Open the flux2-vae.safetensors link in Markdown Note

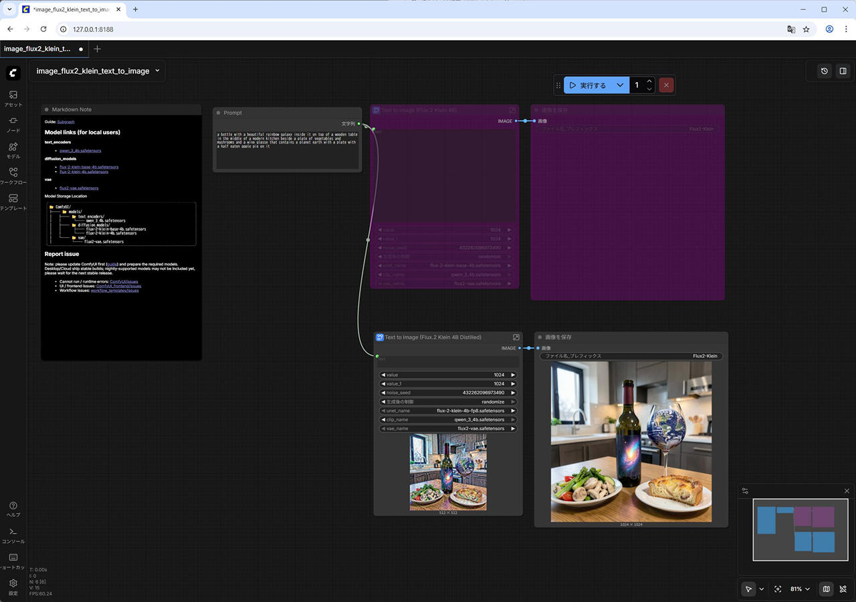(79, 188)
